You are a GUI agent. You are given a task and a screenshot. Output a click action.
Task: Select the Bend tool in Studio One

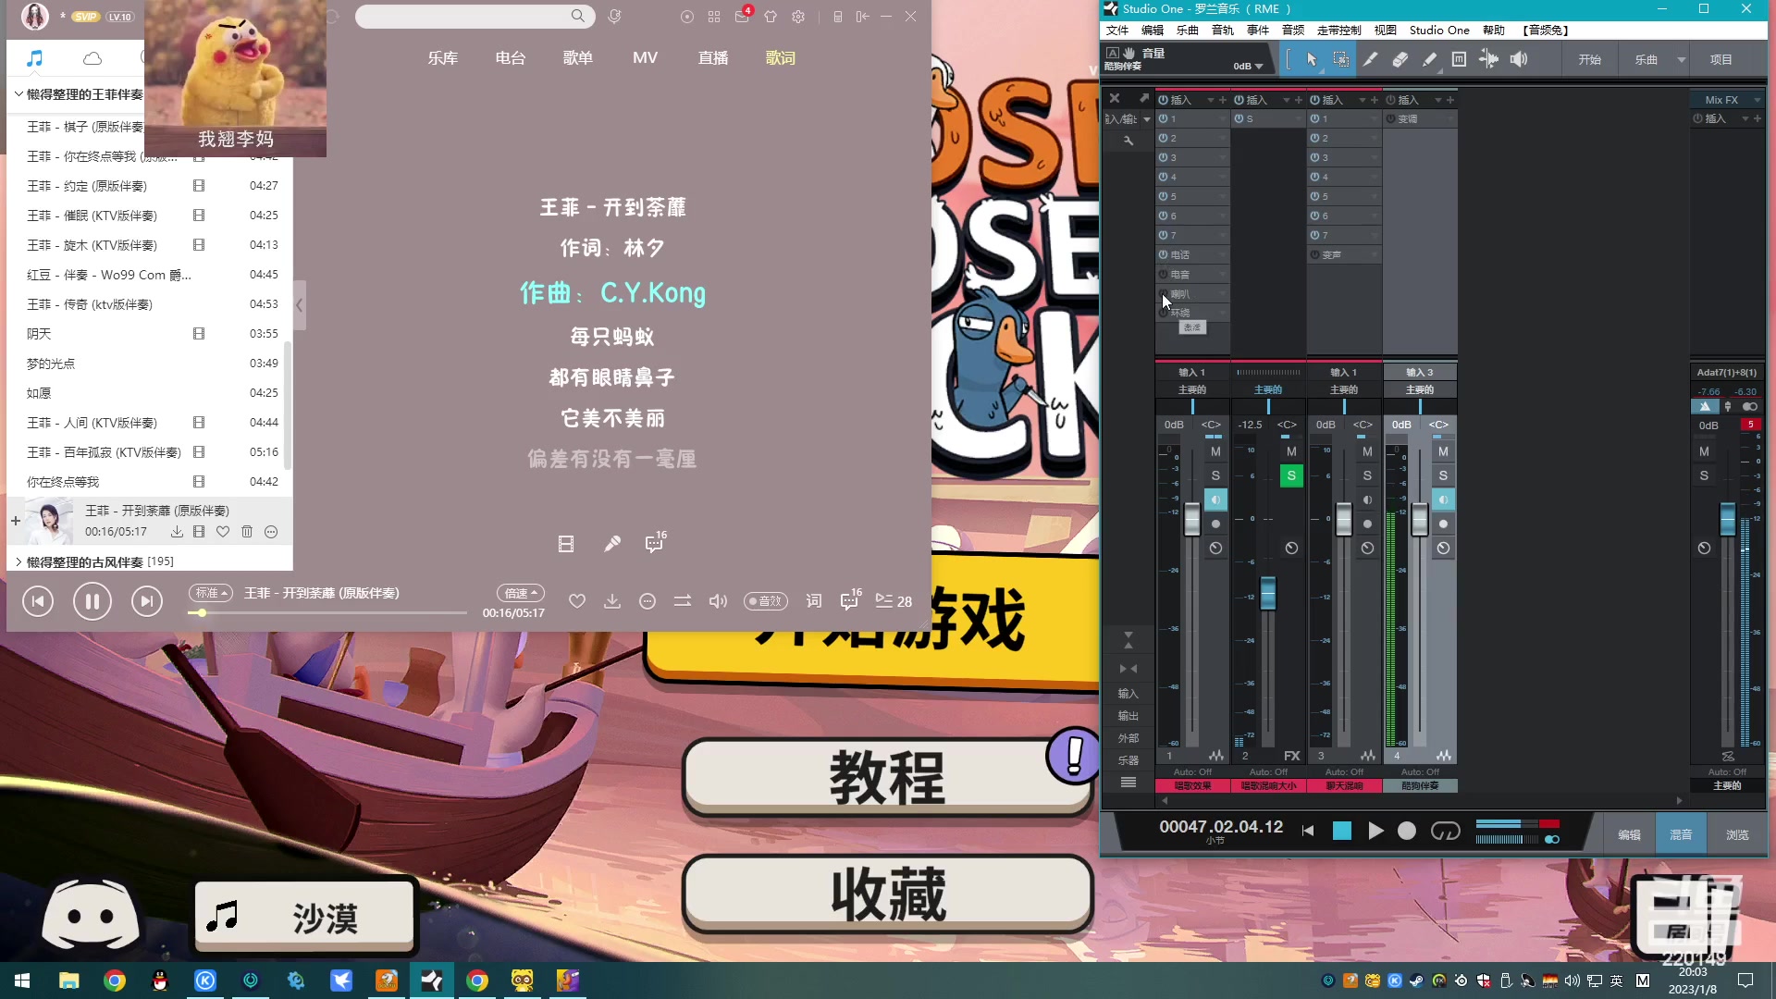(x=1489, y=59)
